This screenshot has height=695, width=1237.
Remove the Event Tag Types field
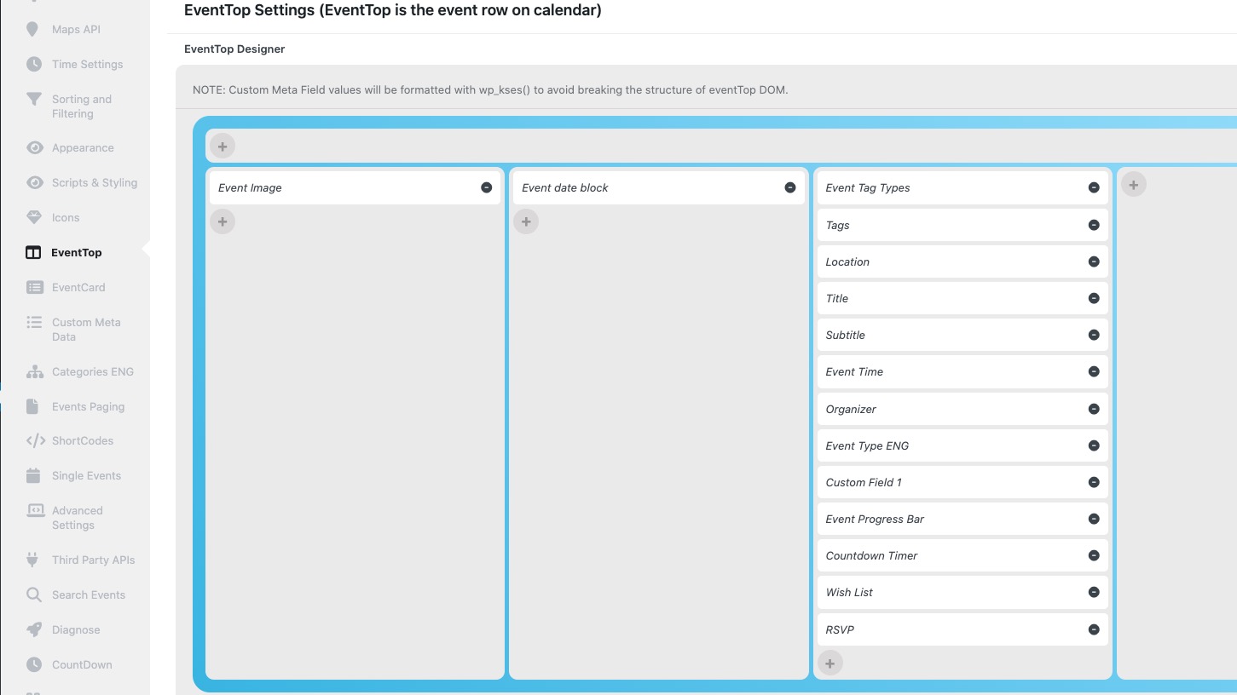point(1094,188)
